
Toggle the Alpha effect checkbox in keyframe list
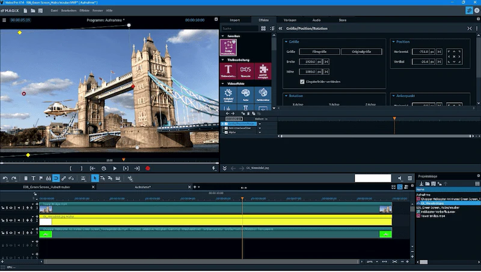[227, 132]
